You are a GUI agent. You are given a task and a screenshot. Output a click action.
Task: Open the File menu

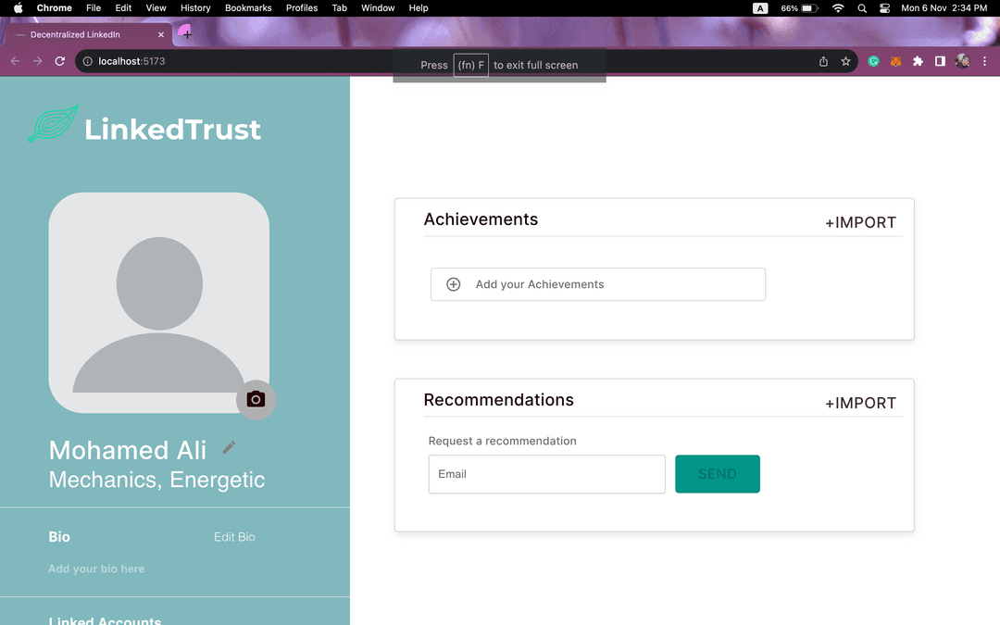coord(94,7)
